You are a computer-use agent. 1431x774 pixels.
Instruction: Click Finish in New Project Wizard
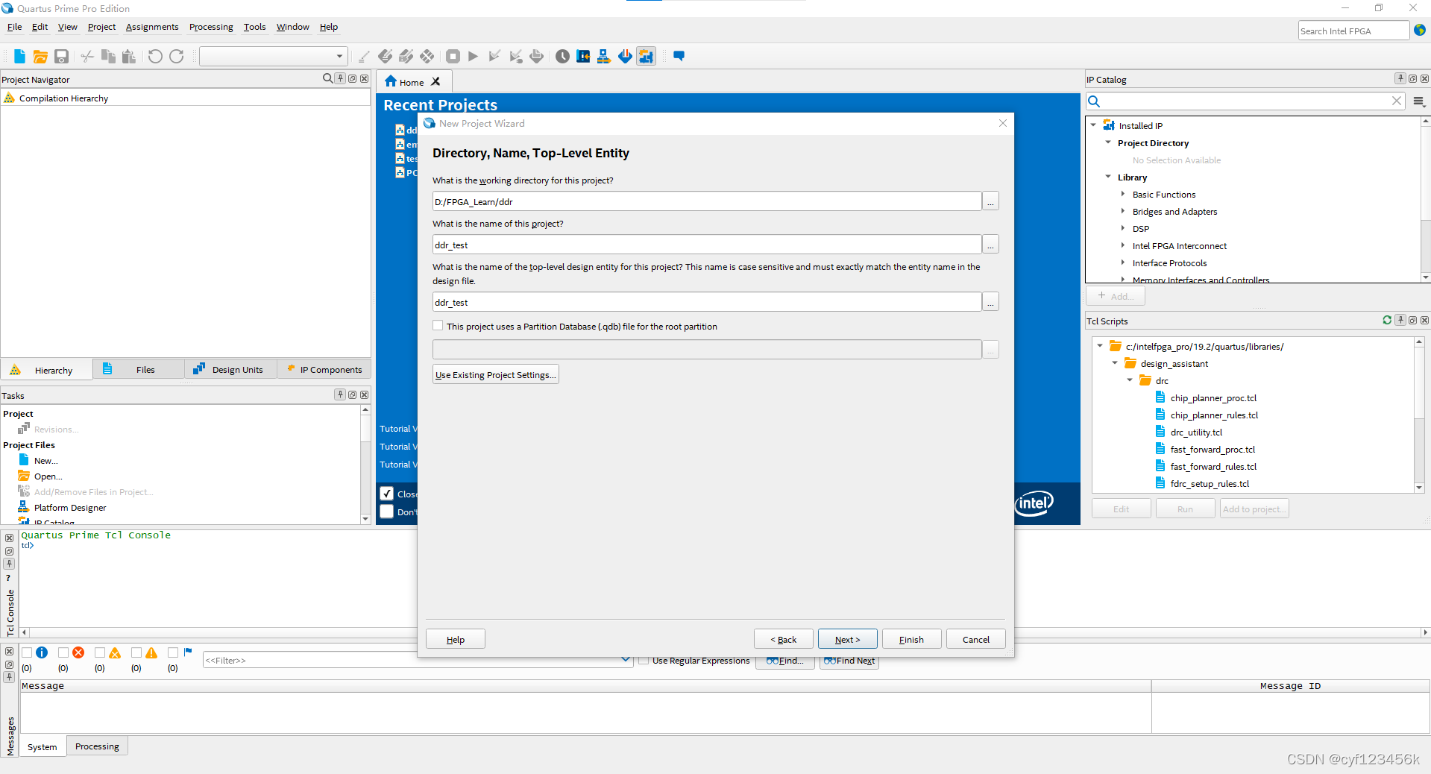911,639
